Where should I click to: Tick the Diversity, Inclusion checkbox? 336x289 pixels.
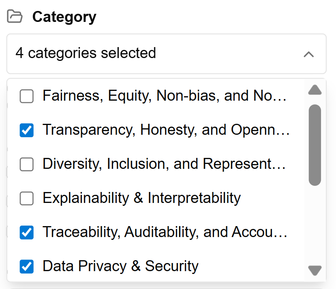pos(27,164)
